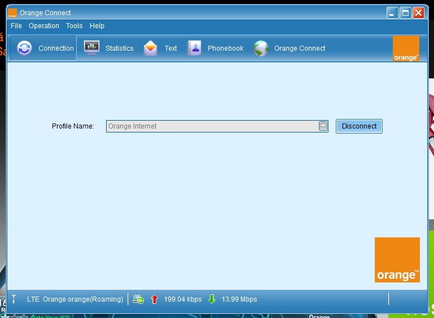The height and width of the screenshot is (318, 434).
Task: Click the Phonebook contact icon
Action: pos(194,48)
